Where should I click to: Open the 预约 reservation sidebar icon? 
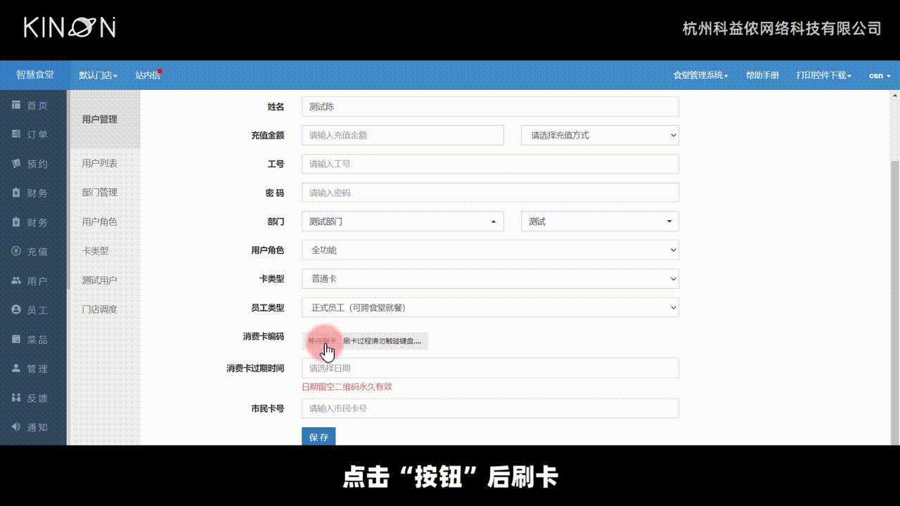tap(16, 164)
